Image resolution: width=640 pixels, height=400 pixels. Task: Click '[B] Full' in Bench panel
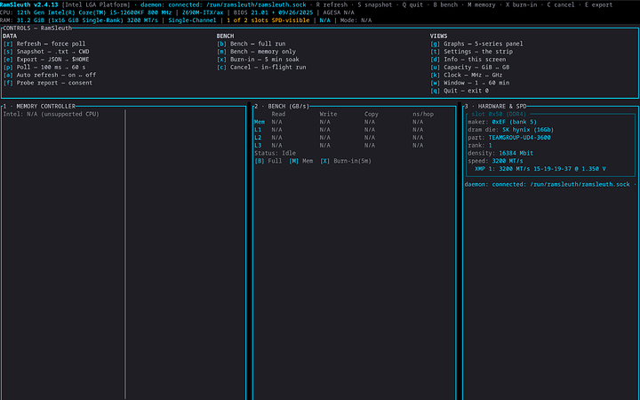tap(268, 161)
